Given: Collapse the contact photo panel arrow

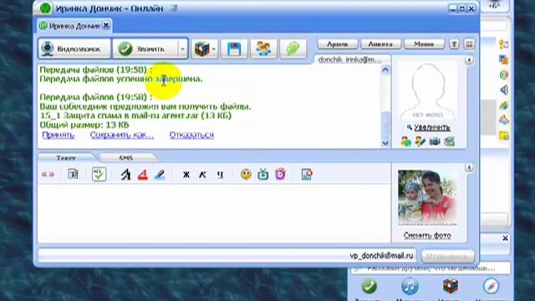Looking at the screenshot, I should click(469, 60).
